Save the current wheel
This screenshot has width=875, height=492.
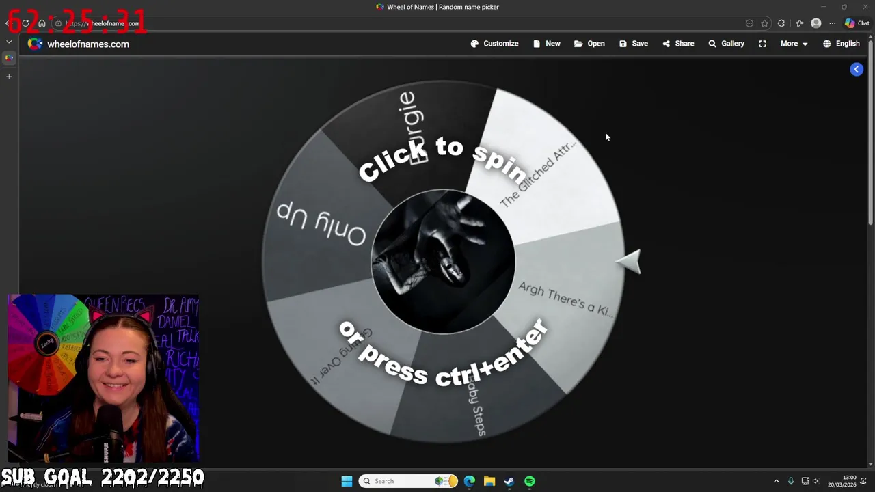[x=634, y=44]
